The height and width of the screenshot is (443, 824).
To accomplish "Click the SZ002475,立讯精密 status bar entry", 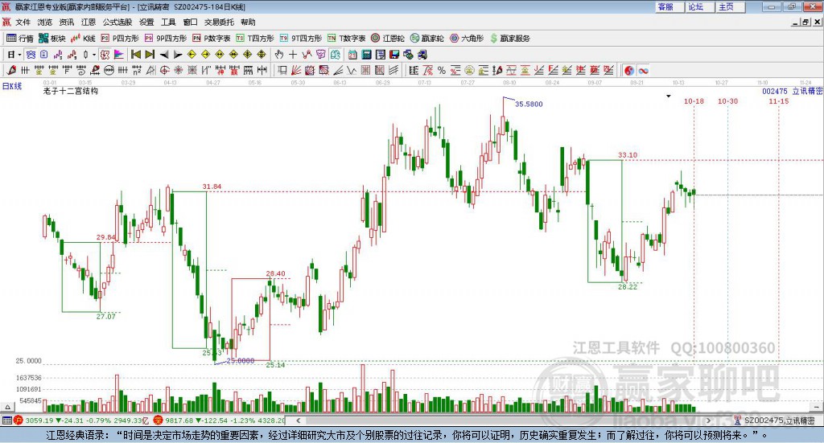I will 775,420.
